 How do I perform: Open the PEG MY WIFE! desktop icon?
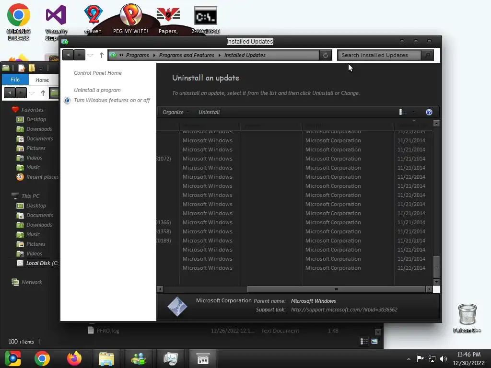click(130, 19)
